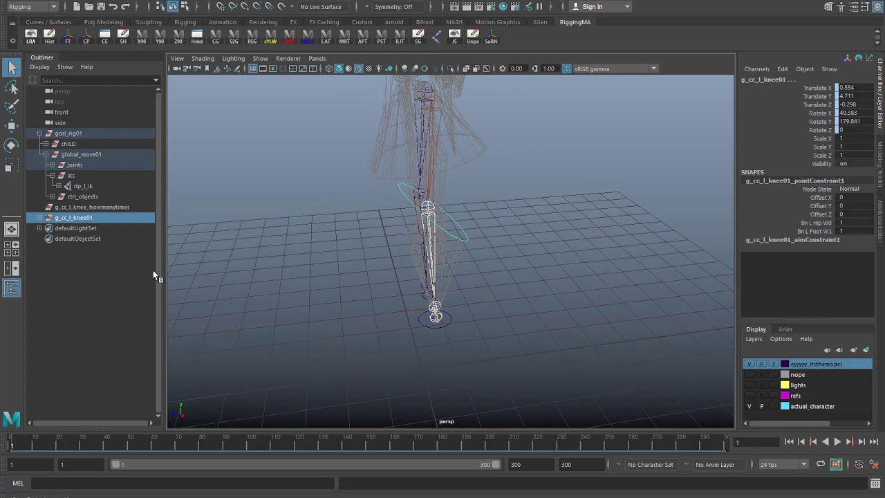This screenshot has width=885, height=498.
Task: Open a scene with the folder icon
Action: click(x=88, y=6)
